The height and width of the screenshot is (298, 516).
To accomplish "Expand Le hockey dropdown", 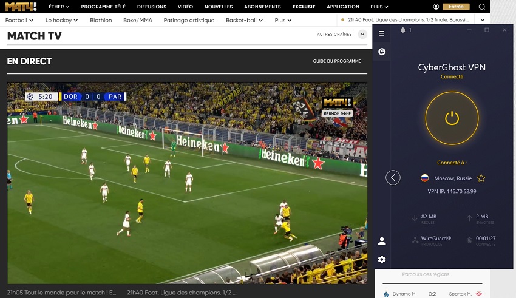I will point(61,20).
